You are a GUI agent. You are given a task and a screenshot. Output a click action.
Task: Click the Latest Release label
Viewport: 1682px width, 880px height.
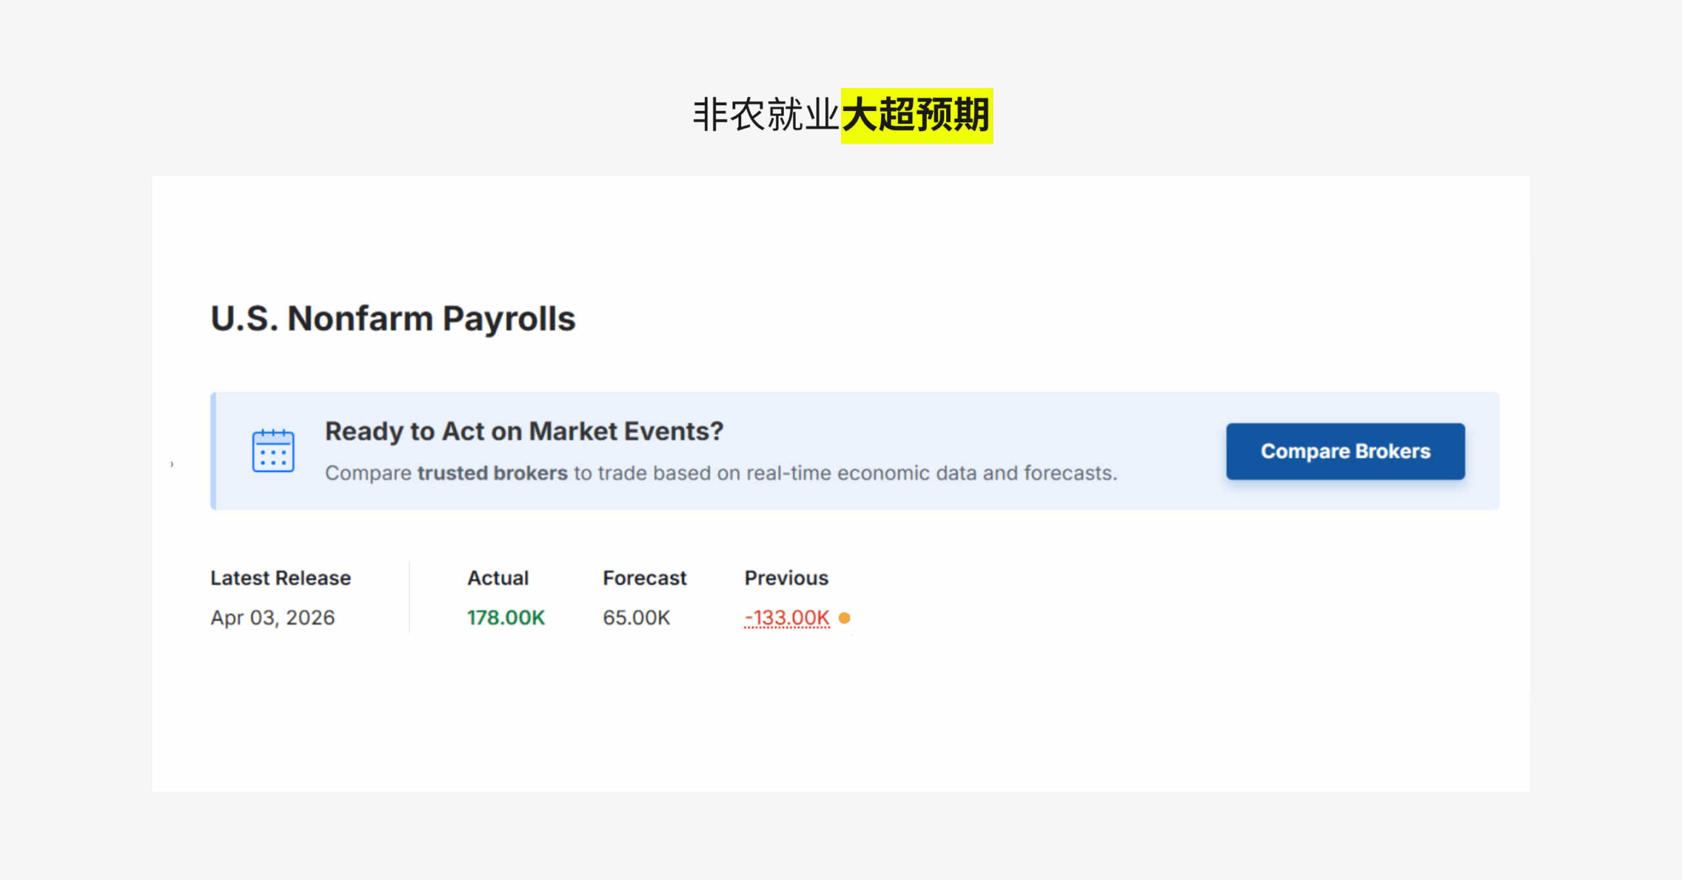[x=281, y=578]
